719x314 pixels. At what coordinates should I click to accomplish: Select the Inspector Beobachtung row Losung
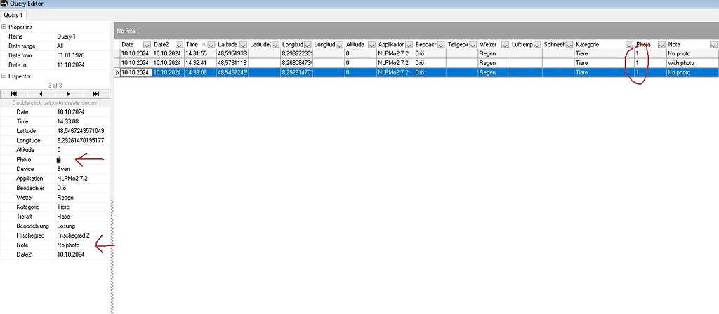pos(55,226)
